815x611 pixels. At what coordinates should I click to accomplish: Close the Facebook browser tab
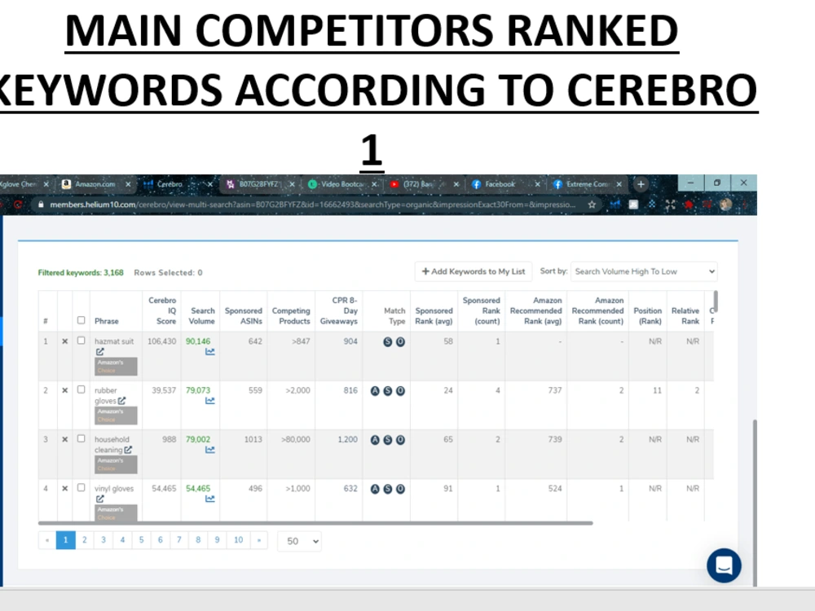(537, 184)
